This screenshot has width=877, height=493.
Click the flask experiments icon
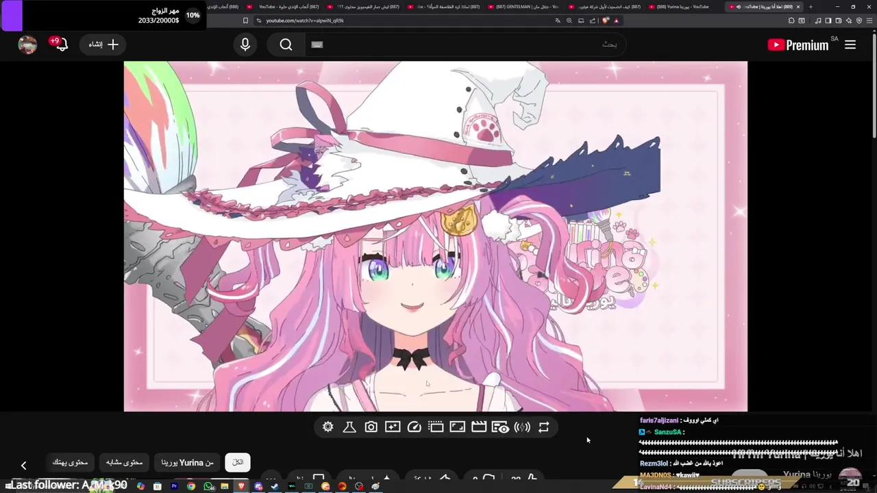pyautogui.click(x=349, y=427)
